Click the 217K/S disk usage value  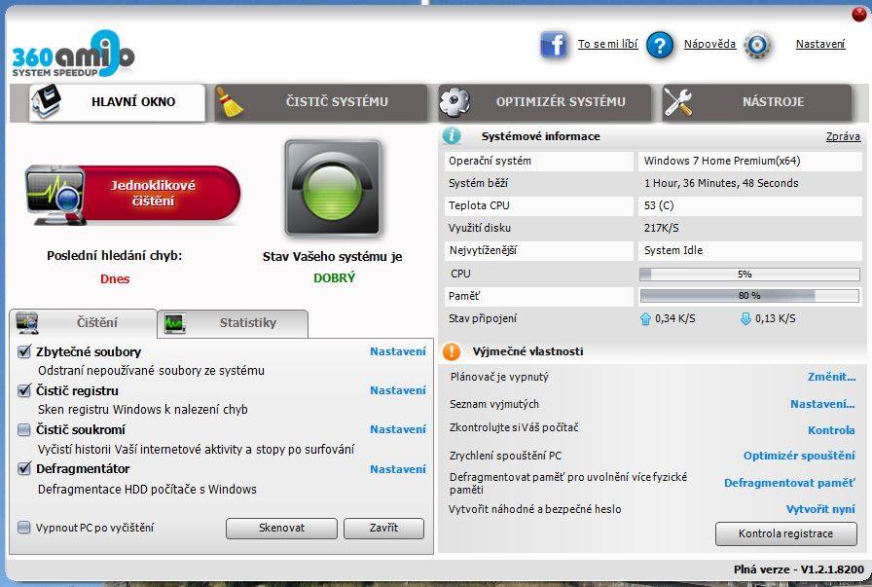pyautogui.click(x=661, y=228)
